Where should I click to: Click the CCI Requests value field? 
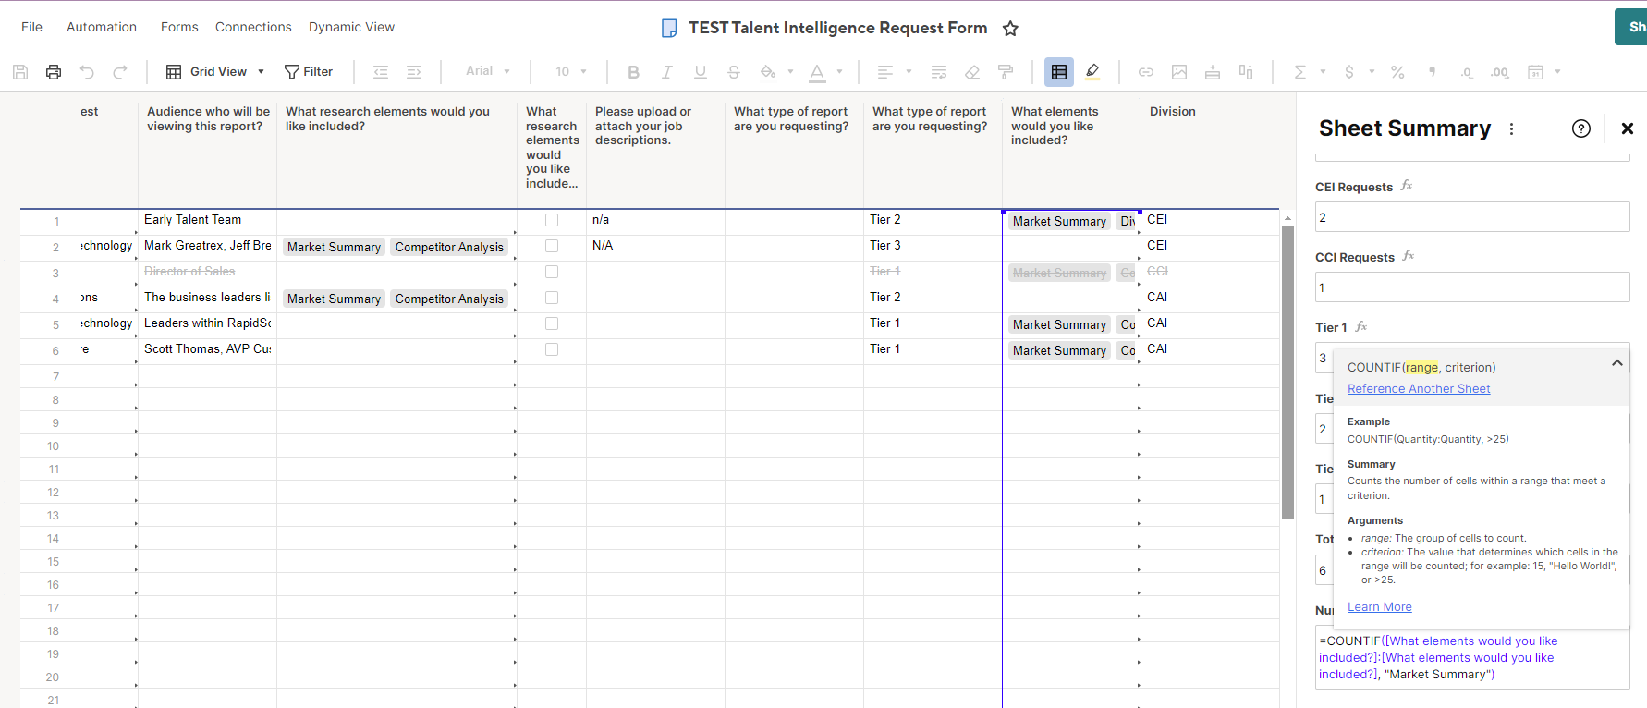tap(1472, 287)
